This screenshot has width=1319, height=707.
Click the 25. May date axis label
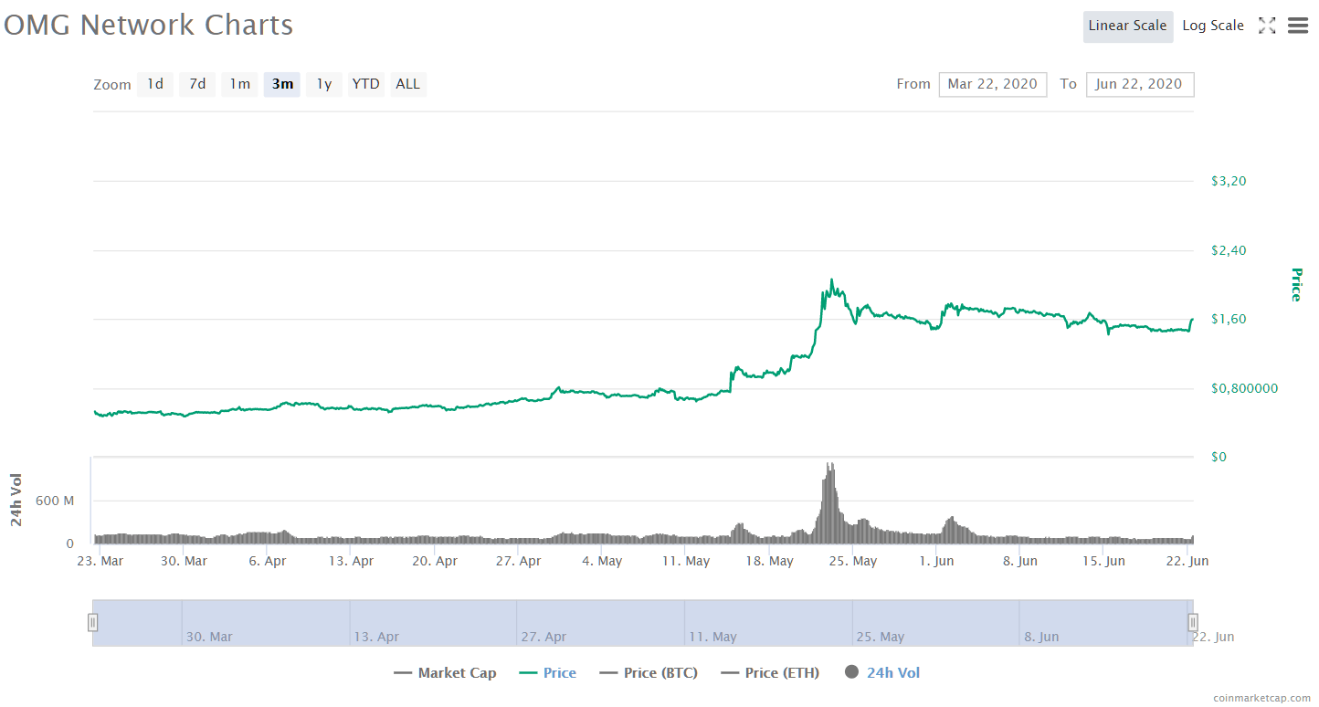[853, 561]
